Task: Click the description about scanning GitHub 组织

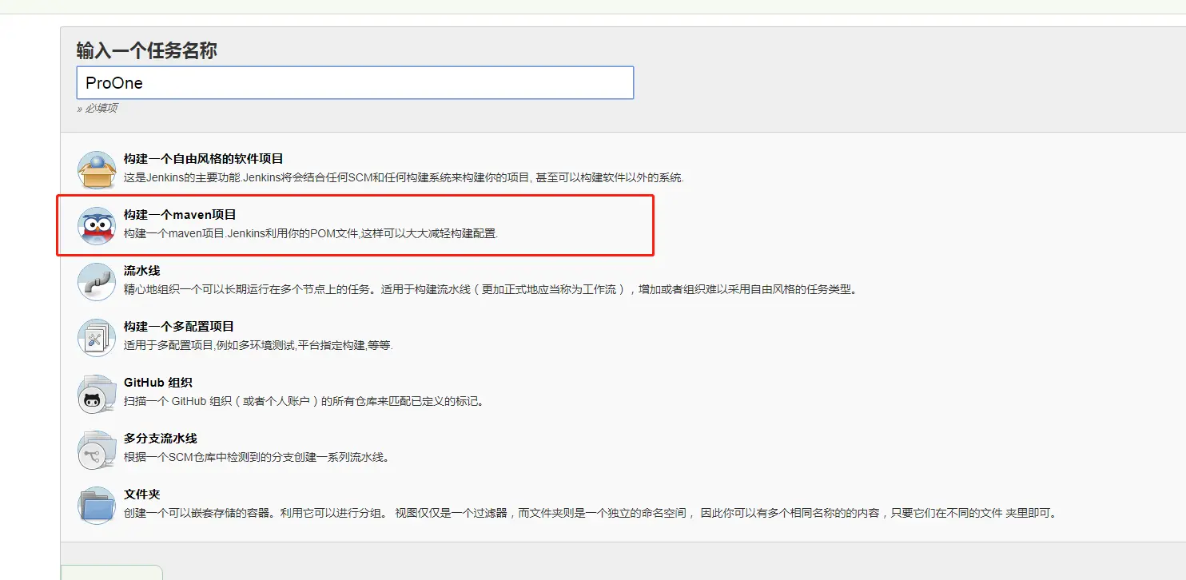Action: tap(304, 401)
